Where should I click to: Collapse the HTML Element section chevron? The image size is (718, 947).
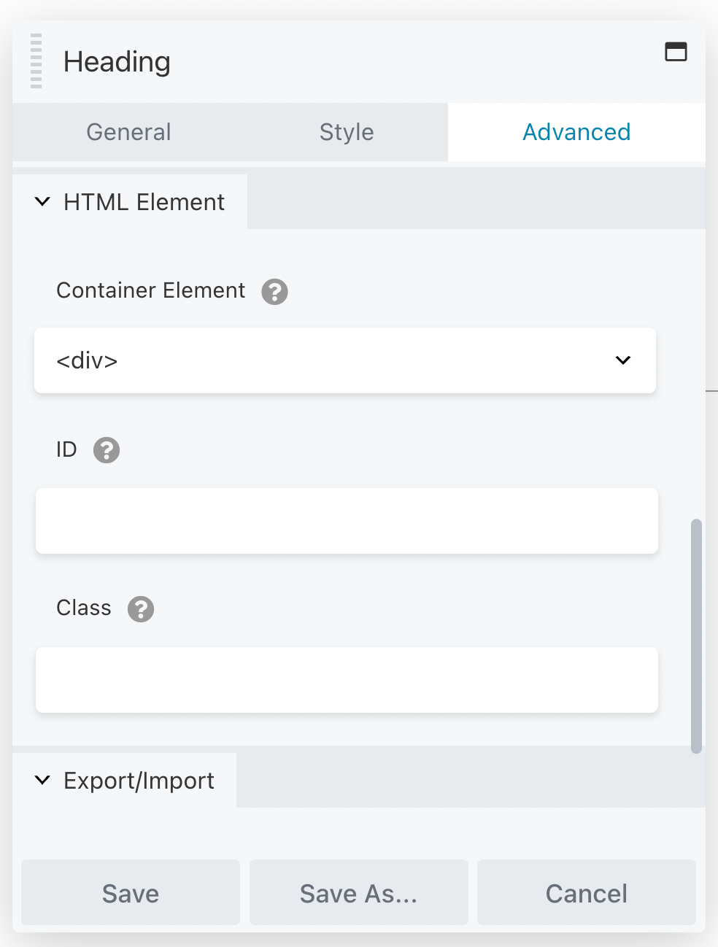[x=42, y=202]
